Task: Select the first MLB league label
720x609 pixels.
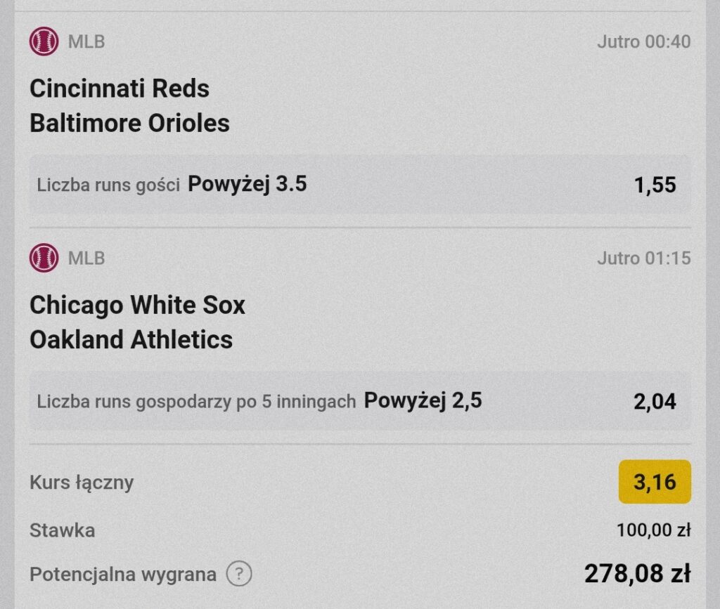Action: (x=86, y=41)
